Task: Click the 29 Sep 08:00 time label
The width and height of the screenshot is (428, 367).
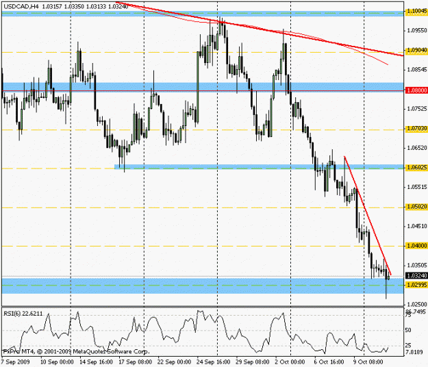Action: (252, 362)
